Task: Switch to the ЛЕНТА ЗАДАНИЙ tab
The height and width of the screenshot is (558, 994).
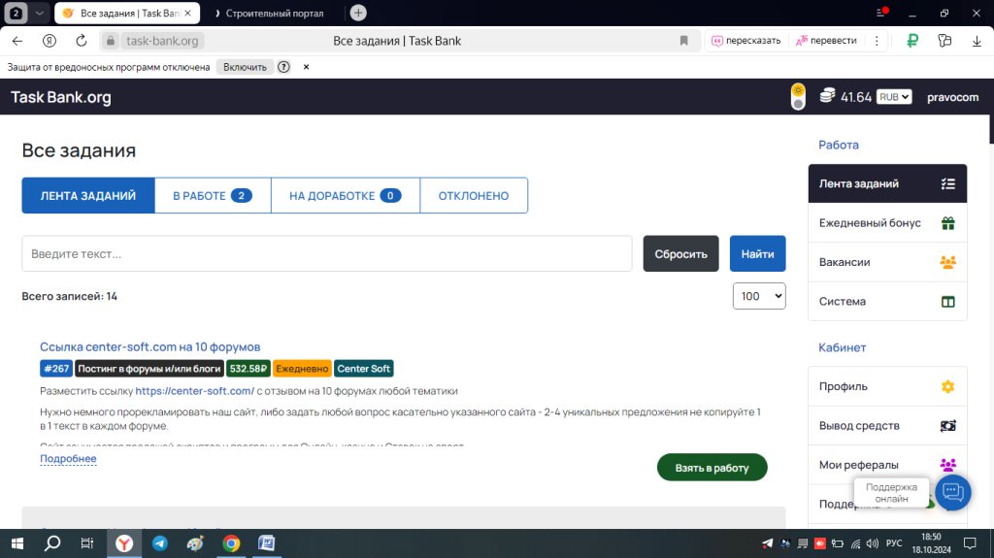Action: pos(88,195)
